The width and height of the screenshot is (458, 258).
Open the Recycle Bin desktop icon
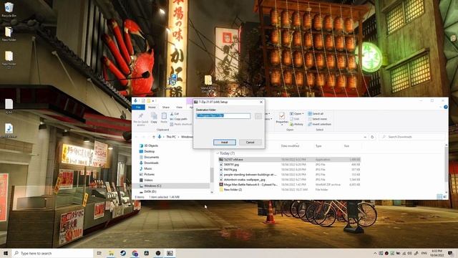[9, 9]
